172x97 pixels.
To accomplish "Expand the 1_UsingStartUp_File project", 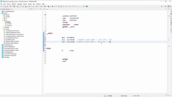I will pyautogui.click(x=1, y=11).
